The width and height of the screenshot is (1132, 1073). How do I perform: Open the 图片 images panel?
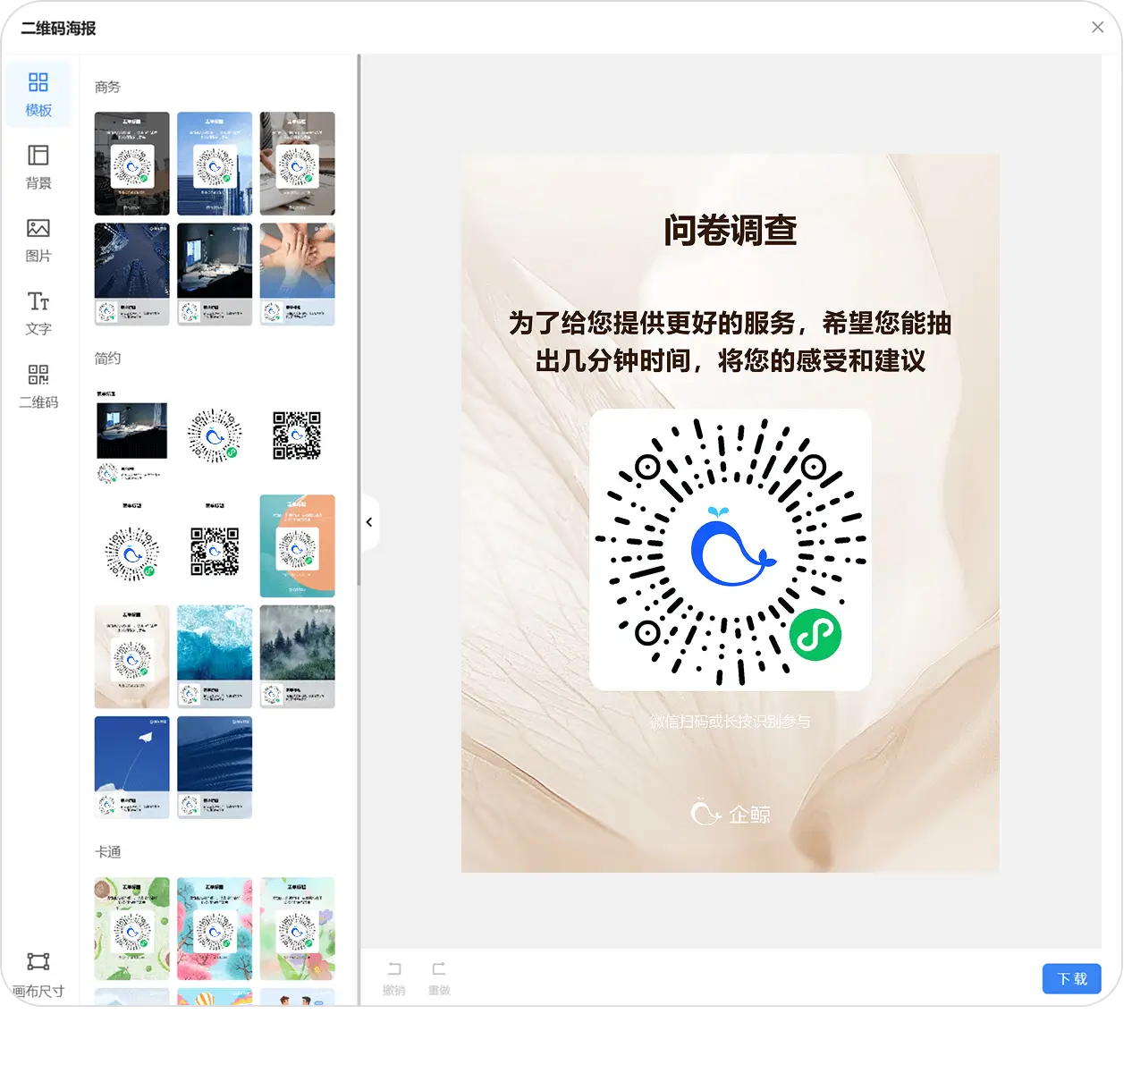pos(38,241)
